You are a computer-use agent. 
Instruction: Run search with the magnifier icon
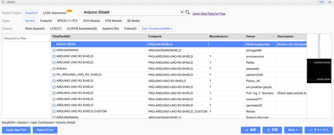point(188,12)
